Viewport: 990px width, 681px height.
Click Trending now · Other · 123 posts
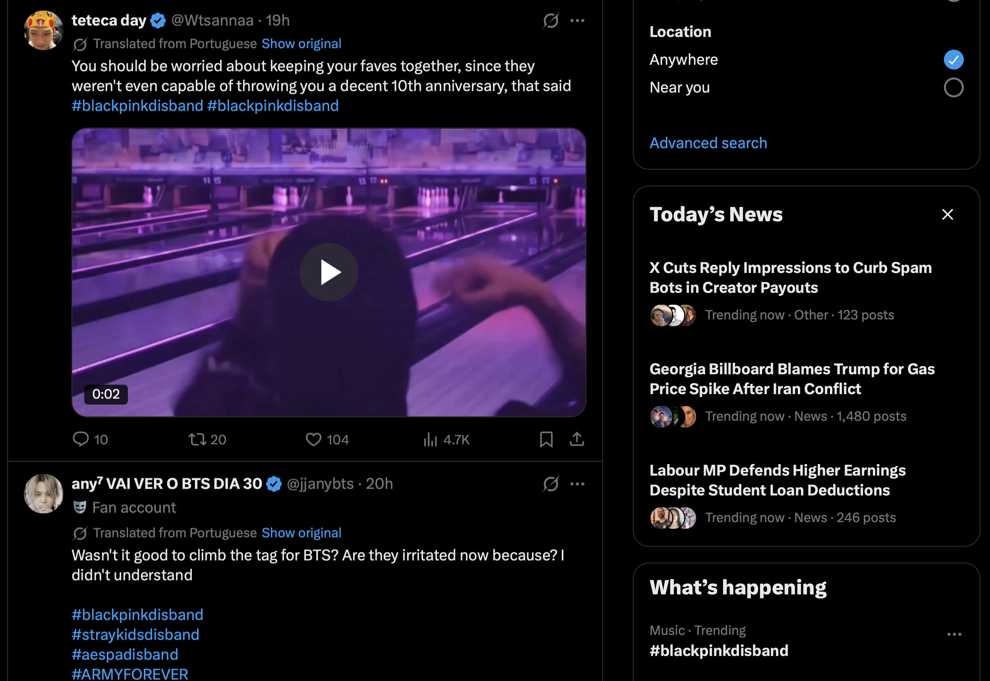(x=799, y=315)
